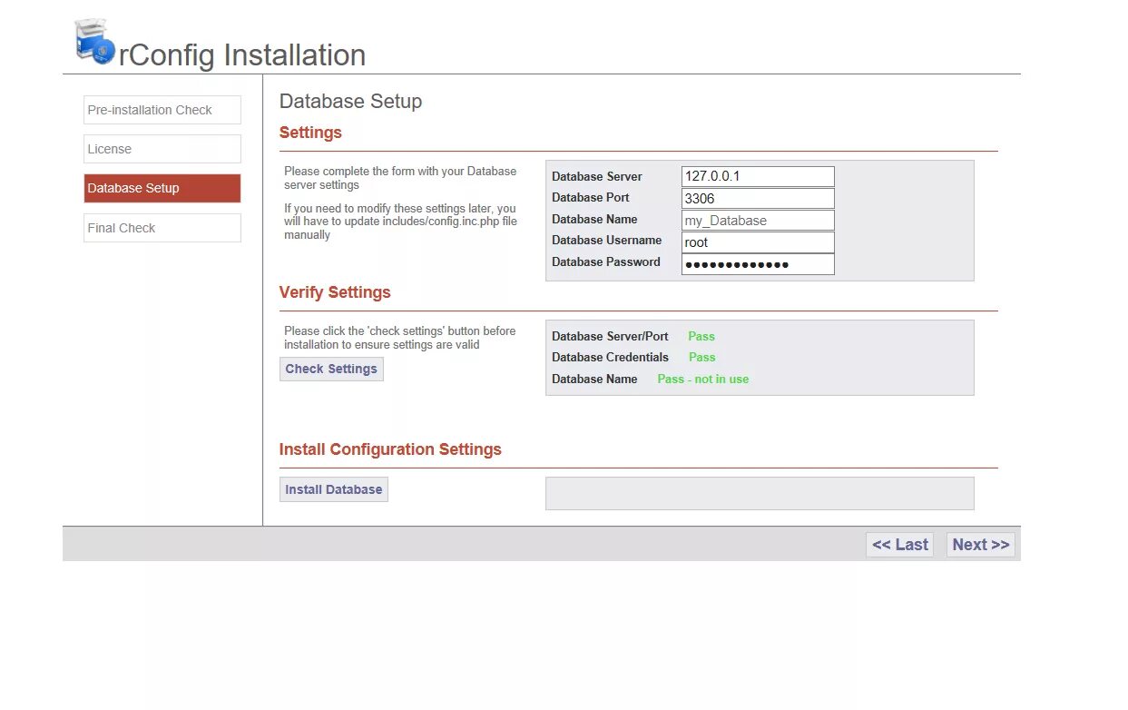1128x710 pixels.
Task: Click the Database Server/Port Pass status
Action: pyautogui.click(x=701, y=336)
